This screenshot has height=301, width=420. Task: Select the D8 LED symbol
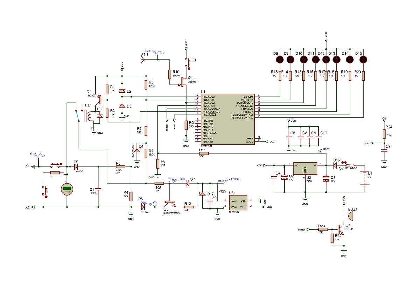tap(280, 60)
